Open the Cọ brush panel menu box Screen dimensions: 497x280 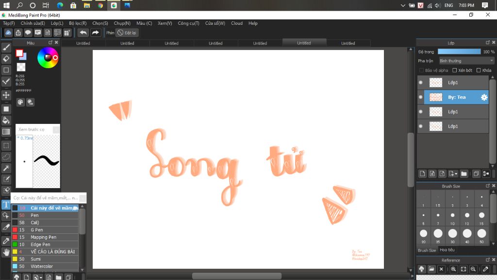(83, 198)
